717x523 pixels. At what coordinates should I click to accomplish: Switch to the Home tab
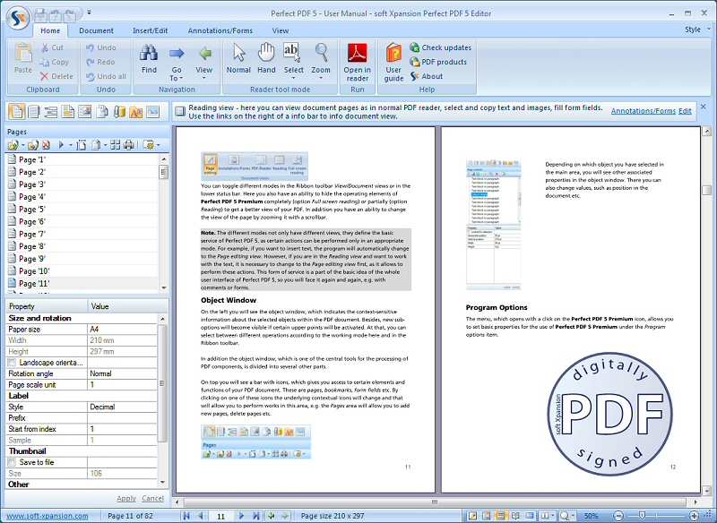point(50,30)
